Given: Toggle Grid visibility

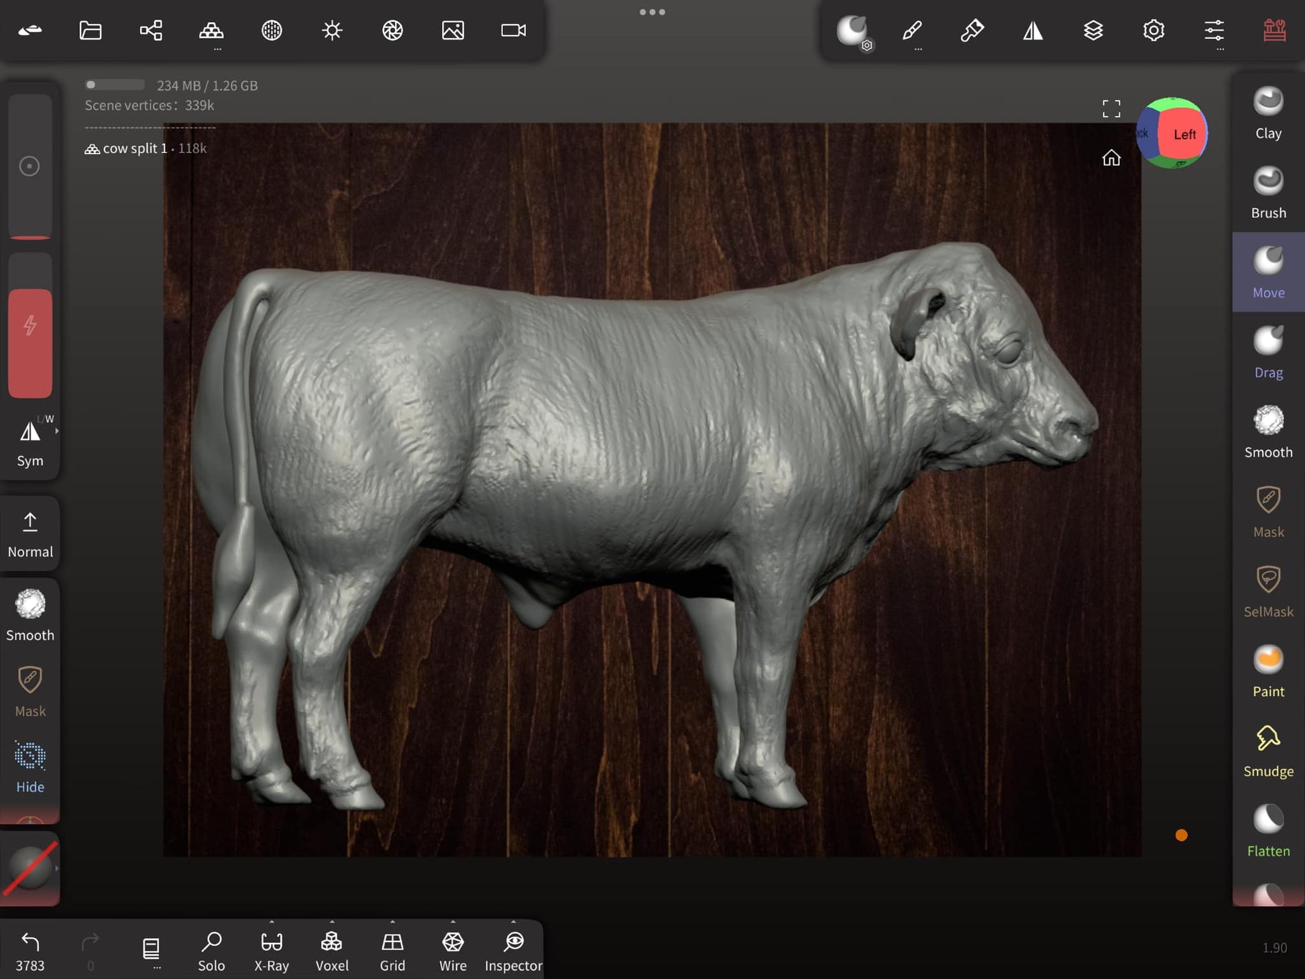Looking at the screenshot, I should click(x=392, y=951).
